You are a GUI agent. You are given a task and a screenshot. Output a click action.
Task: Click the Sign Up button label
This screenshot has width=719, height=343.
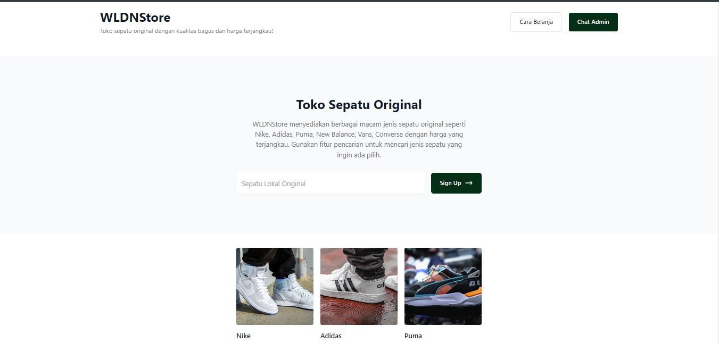(450, 183)
